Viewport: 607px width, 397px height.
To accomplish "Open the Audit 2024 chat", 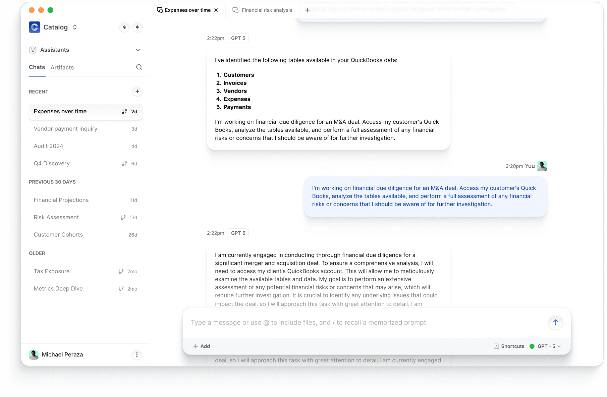I will [86, 146].
